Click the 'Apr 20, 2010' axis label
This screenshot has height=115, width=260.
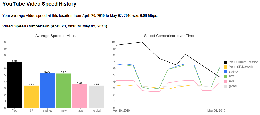(122, 110)
